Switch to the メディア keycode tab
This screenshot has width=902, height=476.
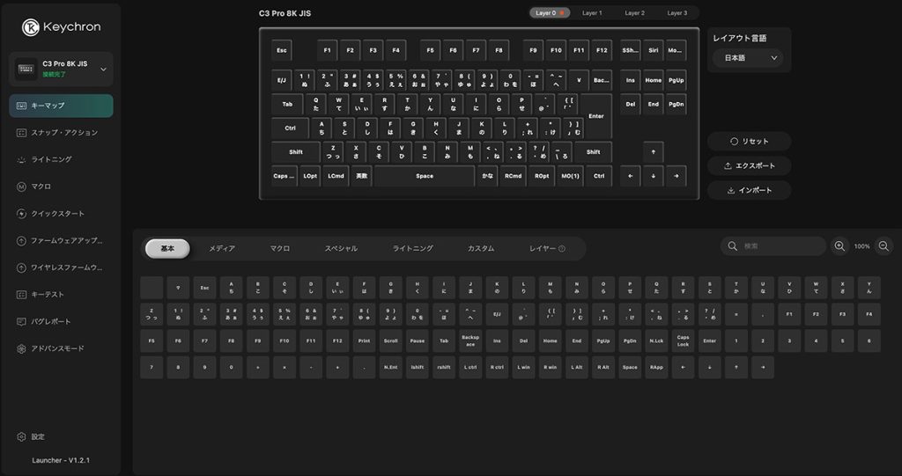[221, 249]
